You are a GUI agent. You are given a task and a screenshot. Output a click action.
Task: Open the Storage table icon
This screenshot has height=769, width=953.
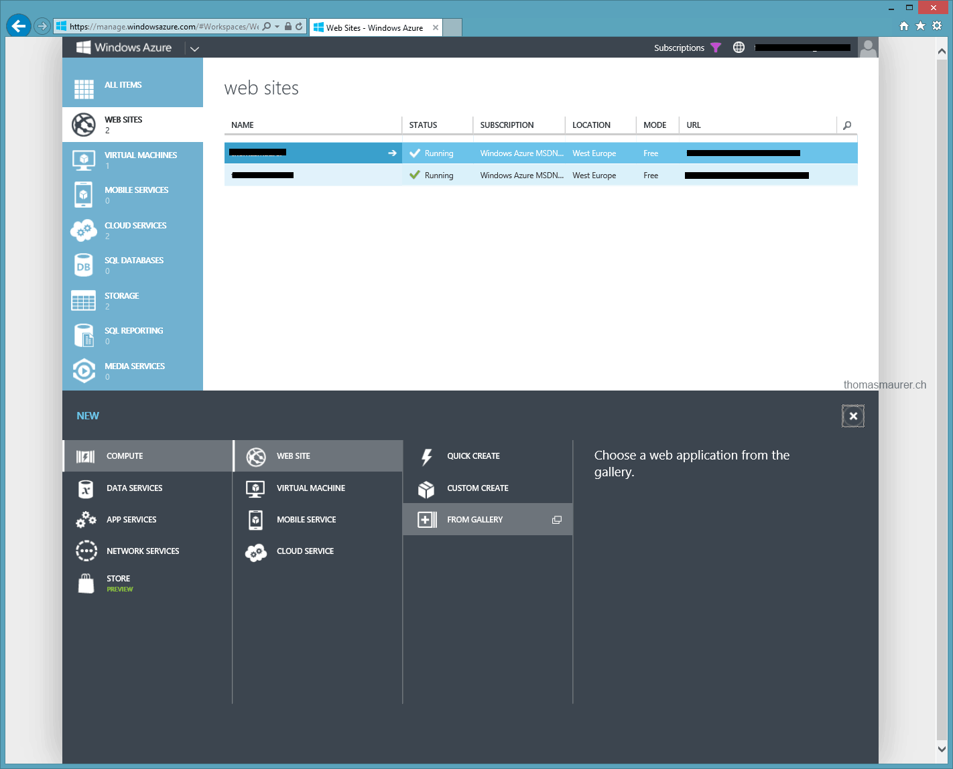pyautogui.click(x=84, y=301)
